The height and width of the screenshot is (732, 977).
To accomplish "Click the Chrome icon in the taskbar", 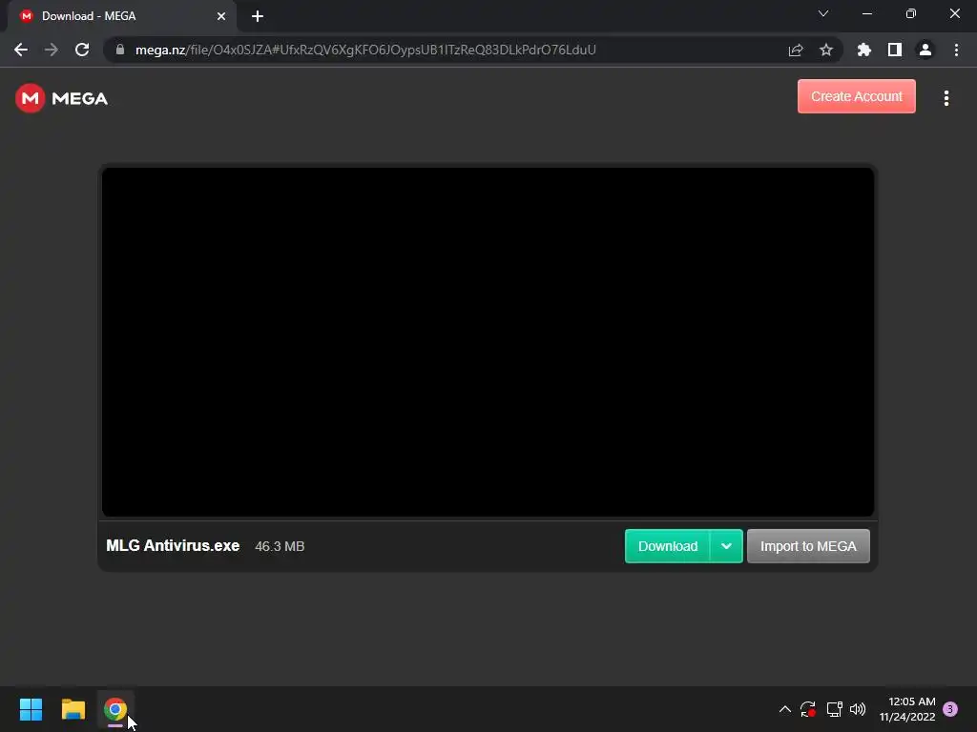I will (x=115, y=709).
